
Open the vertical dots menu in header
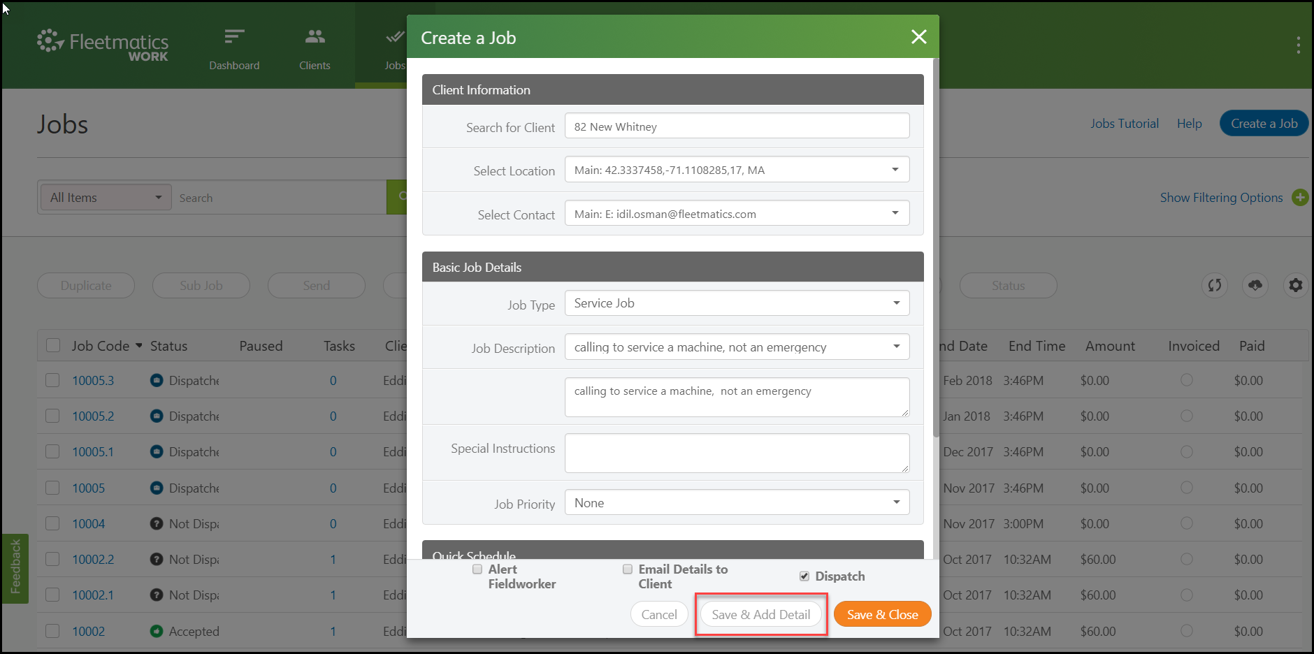pyautogui.click(x=1298, y=45)
